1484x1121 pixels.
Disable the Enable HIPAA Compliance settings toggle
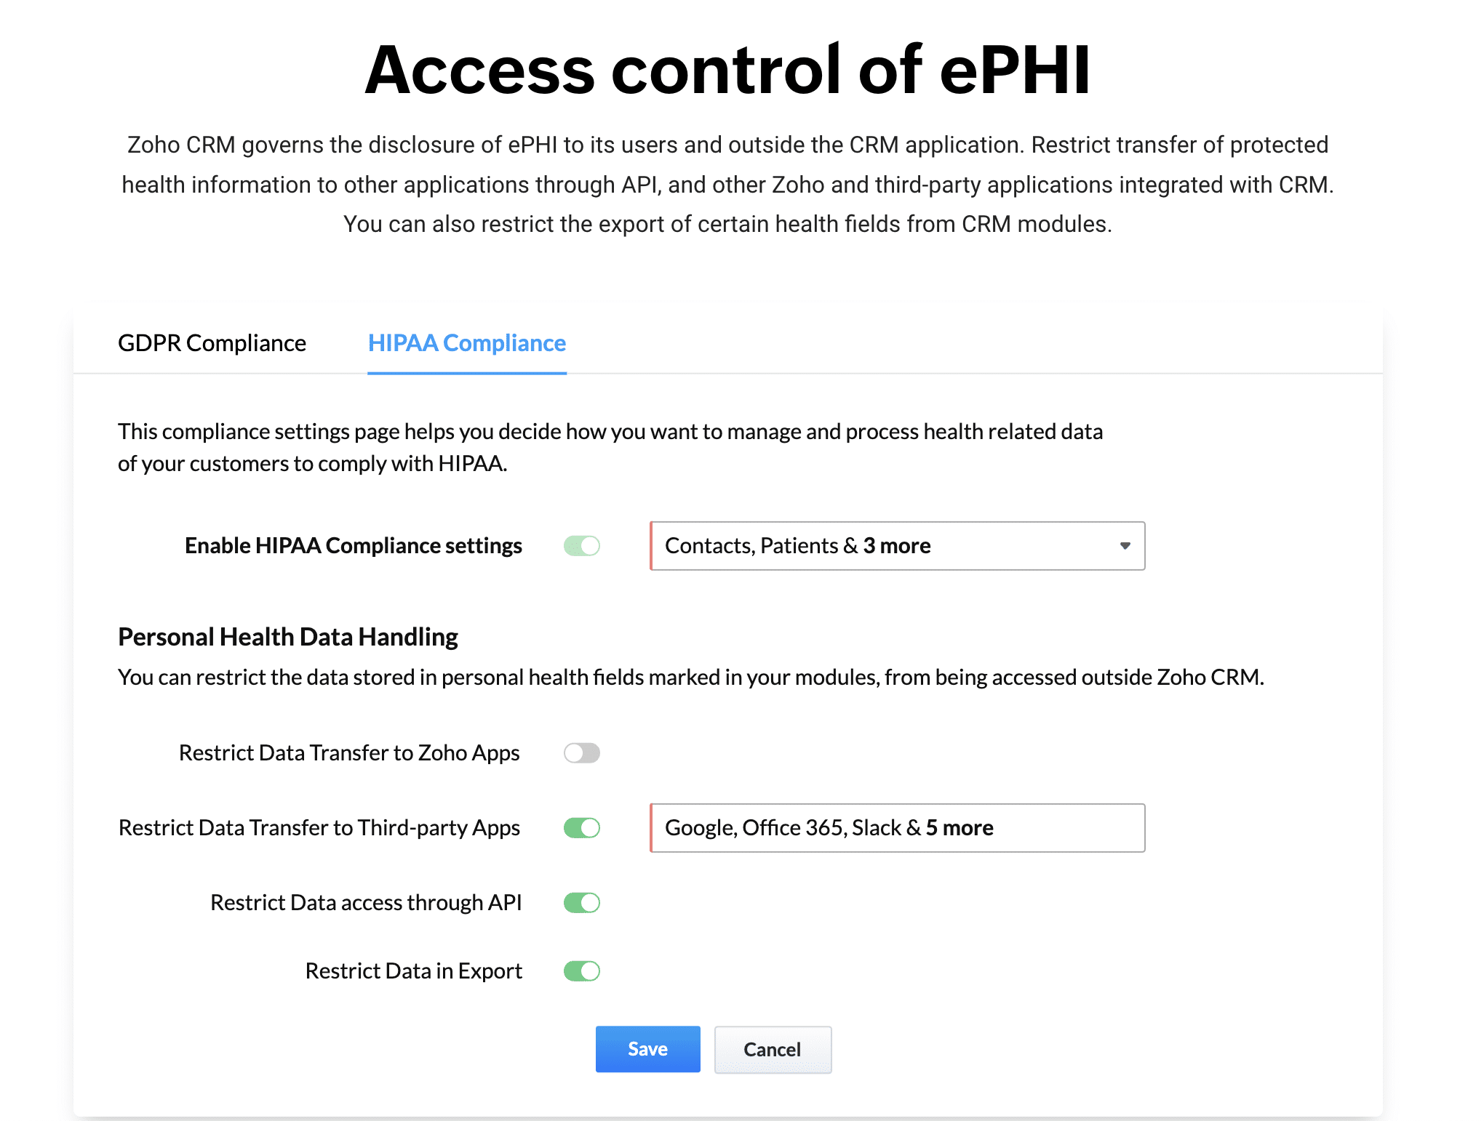(x=581, y=545)
